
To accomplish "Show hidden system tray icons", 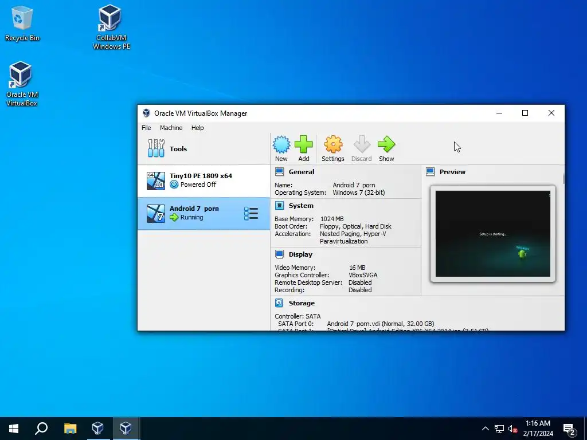I will [485, 429].
